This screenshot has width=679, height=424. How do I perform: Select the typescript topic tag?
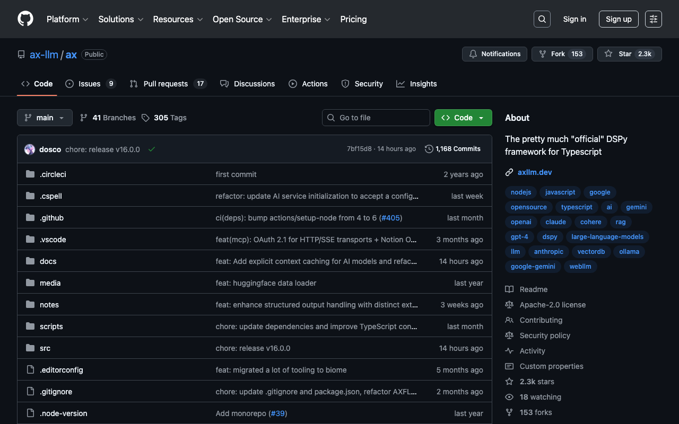tap(577, 207)
